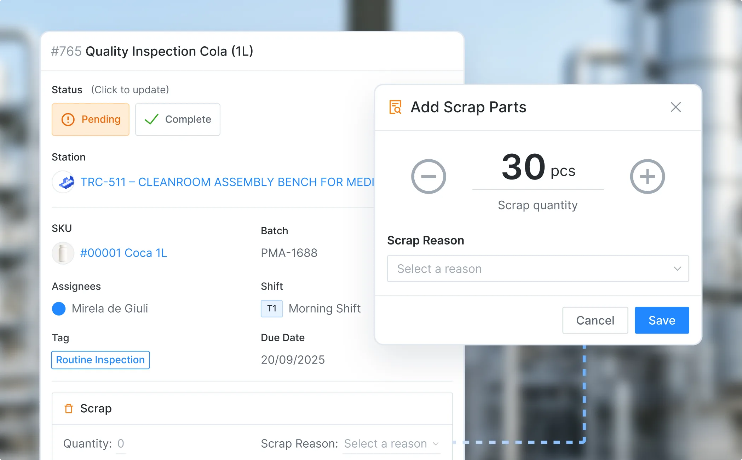This screenshot has width=742, height=460.
Task: Mark status as Complete
Action: tap(178, 119)
